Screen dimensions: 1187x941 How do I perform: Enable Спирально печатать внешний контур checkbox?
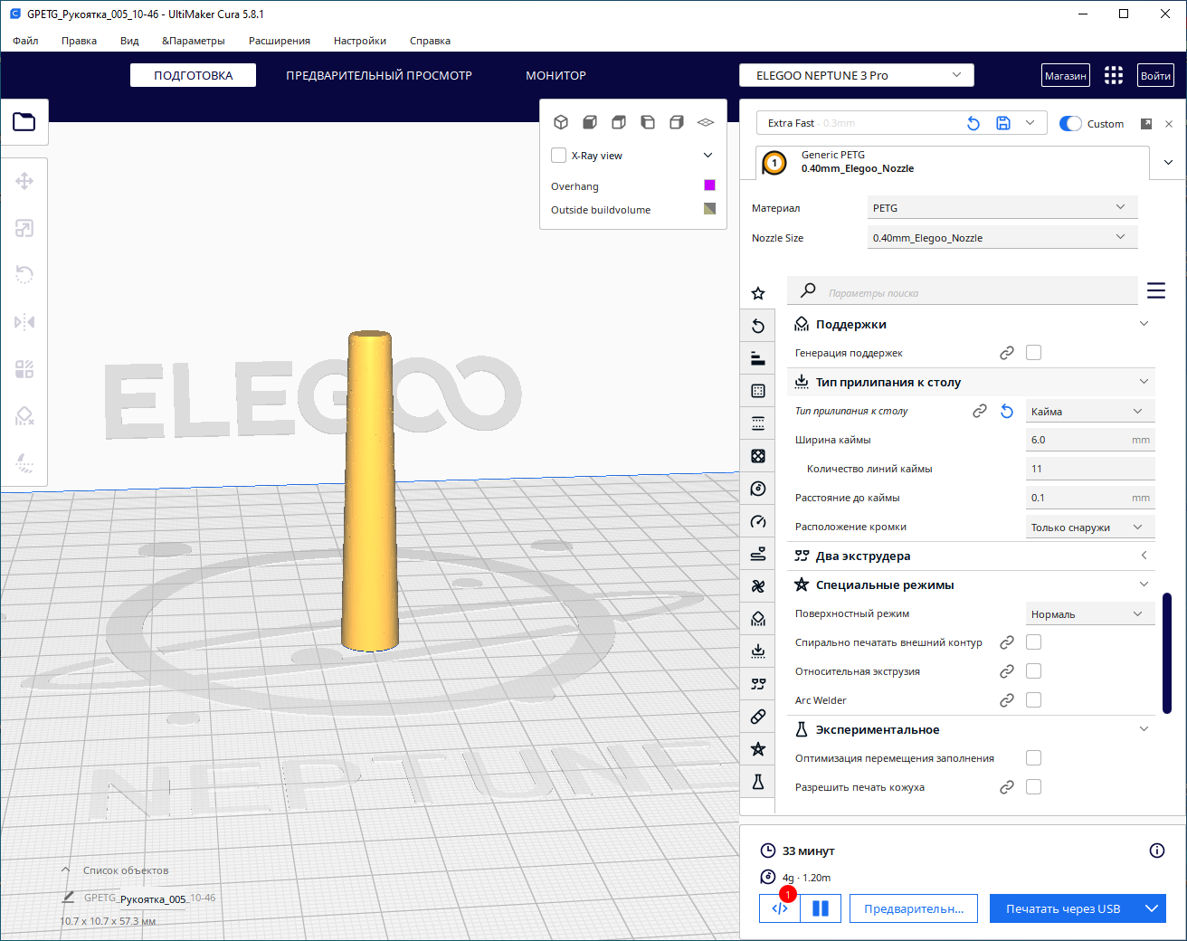(x=1033, y=642)
